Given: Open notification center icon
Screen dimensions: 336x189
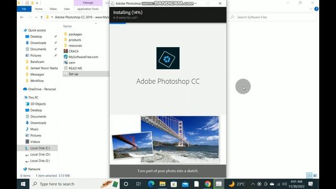Looking at the screenshot, I should tap(310, 184).
